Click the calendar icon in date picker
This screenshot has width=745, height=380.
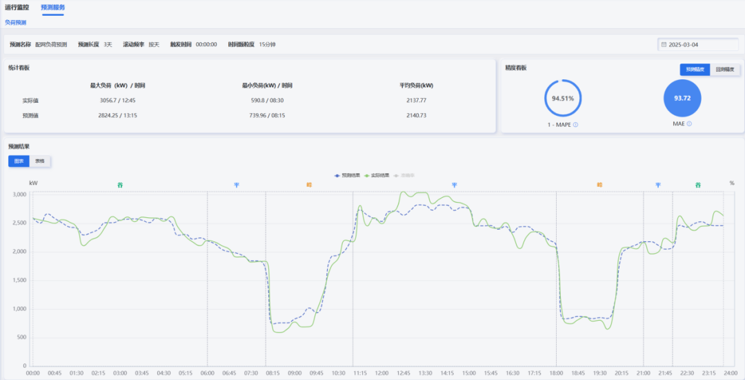pyautogui.click(x=664, y=45)
